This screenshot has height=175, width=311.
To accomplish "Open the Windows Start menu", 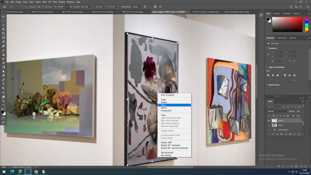I will coord(4,172).
